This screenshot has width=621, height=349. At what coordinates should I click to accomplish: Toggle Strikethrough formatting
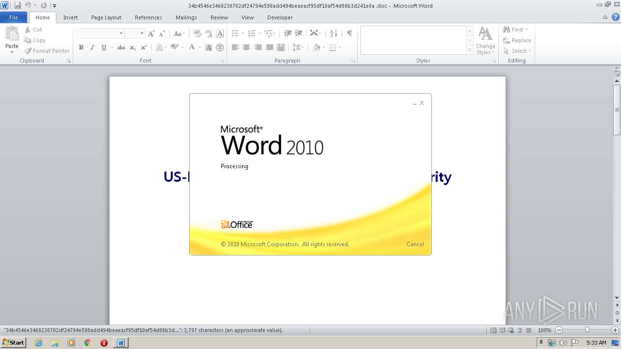(x=121, y=48)
